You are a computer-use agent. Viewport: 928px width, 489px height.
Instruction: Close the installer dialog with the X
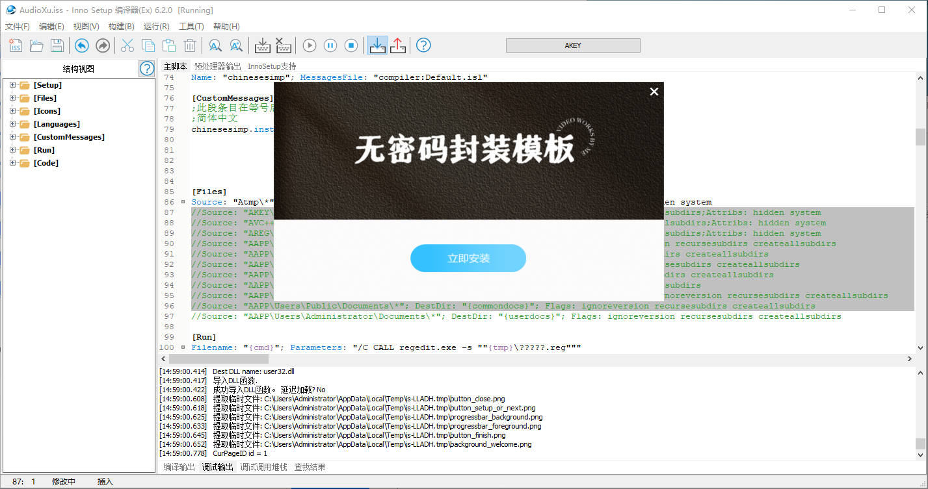point(654,92)
